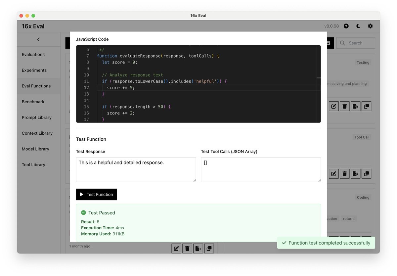Click the return; keyword tag
Image resolution: width=397 pixels, height=276 pixels.
[349, 219]
